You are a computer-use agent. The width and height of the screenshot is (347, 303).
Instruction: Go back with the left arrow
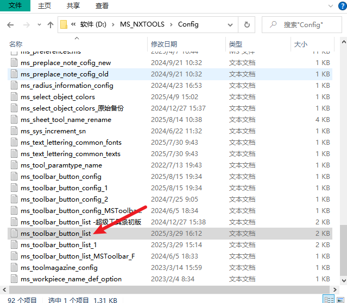coord(10,25)
